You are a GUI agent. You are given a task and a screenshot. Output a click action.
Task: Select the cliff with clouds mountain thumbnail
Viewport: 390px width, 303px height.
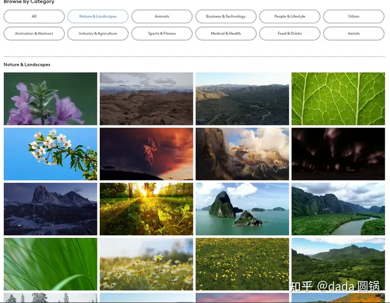pyautogui.click(x=242, y=154)
